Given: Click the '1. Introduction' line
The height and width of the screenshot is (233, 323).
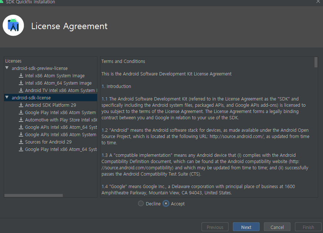Looking at the screenshot, I should [x=116, y=86].
